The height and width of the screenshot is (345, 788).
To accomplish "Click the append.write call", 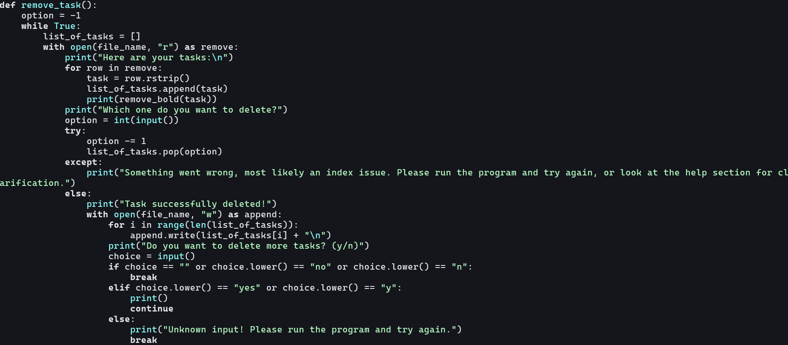I will tap(162, 235).
